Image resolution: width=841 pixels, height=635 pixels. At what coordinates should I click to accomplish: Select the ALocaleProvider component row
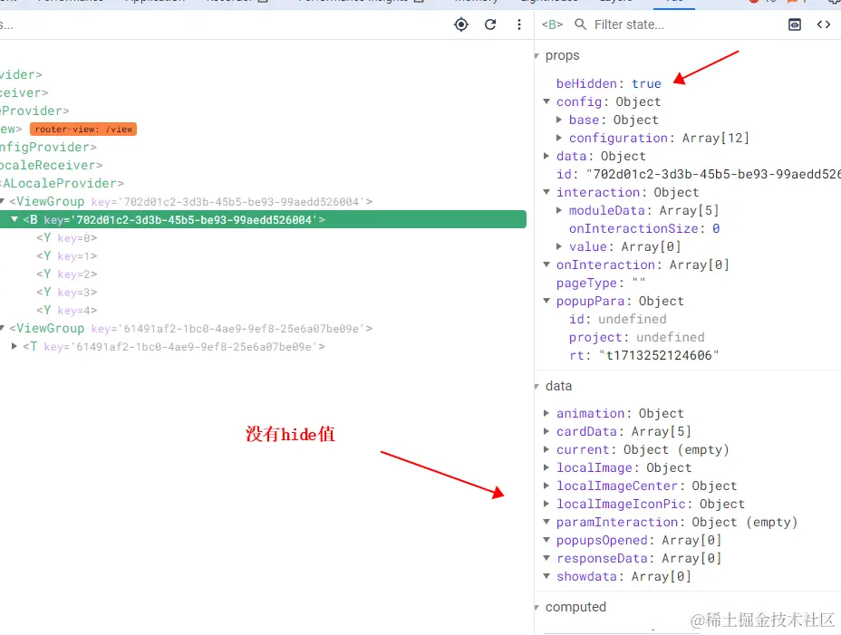(62, 183)
